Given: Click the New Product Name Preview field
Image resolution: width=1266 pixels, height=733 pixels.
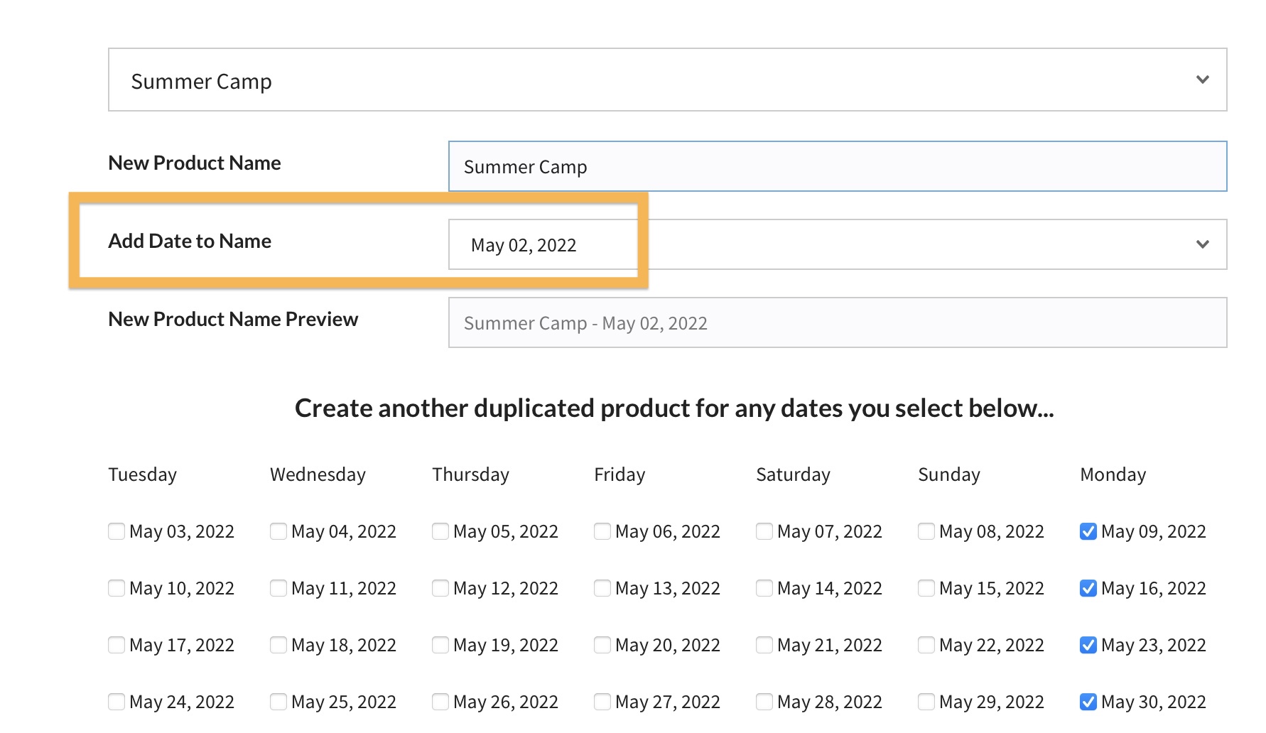Looking at the screenshot, I should 837,322.
